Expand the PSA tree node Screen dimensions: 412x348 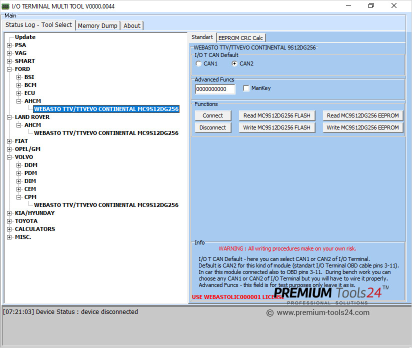point(9,45)
